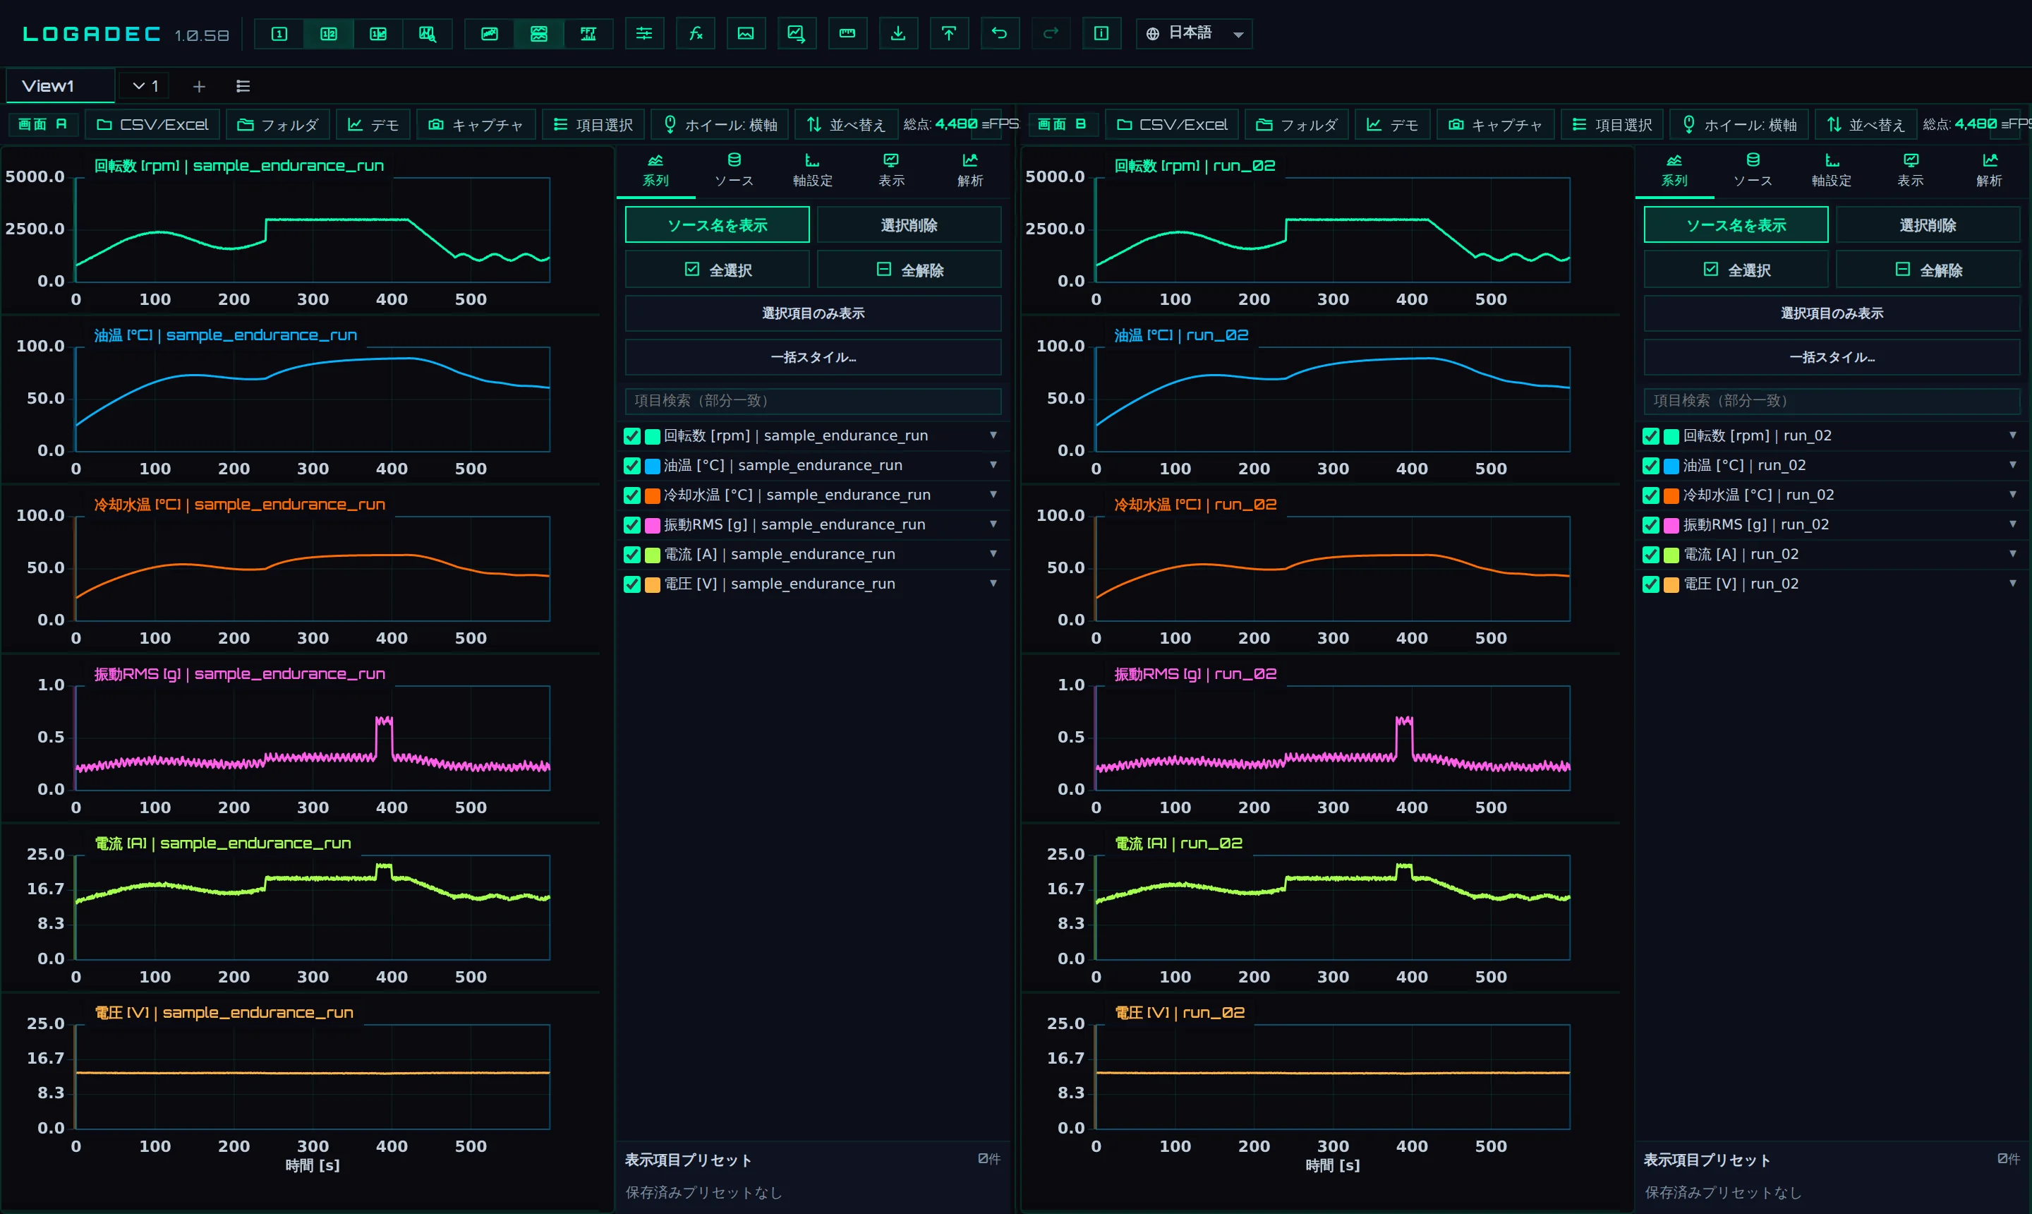Expand options for 電圧 [V] | sample_endurance_run row

(x=993, y=583)
